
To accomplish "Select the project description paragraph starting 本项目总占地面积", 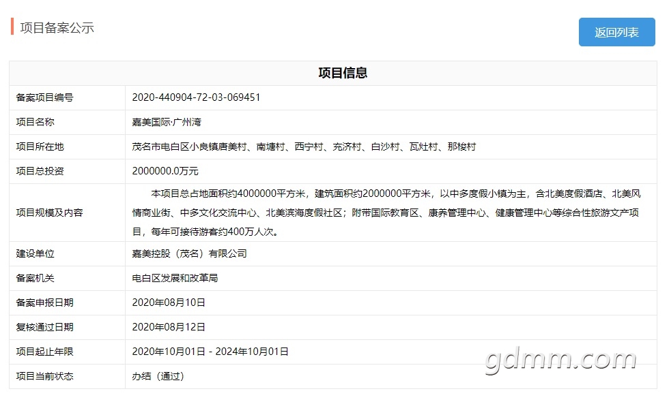I will (386, 213).
